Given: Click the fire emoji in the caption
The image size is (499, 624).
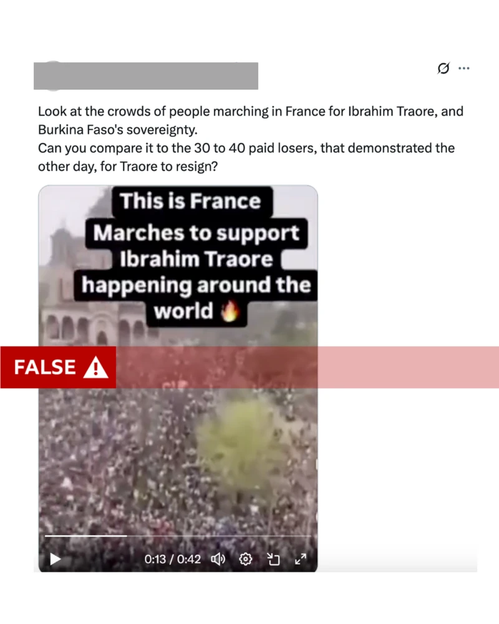Looking at the screenshot, I should [x=230, y=311].
